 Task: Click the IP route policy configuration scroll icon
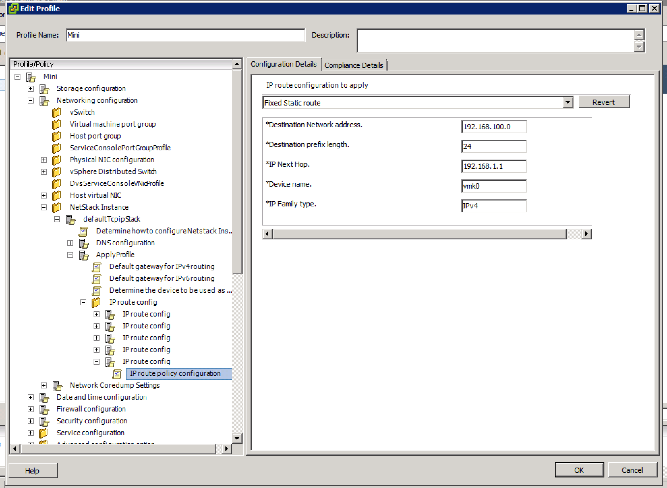[118, 373]
